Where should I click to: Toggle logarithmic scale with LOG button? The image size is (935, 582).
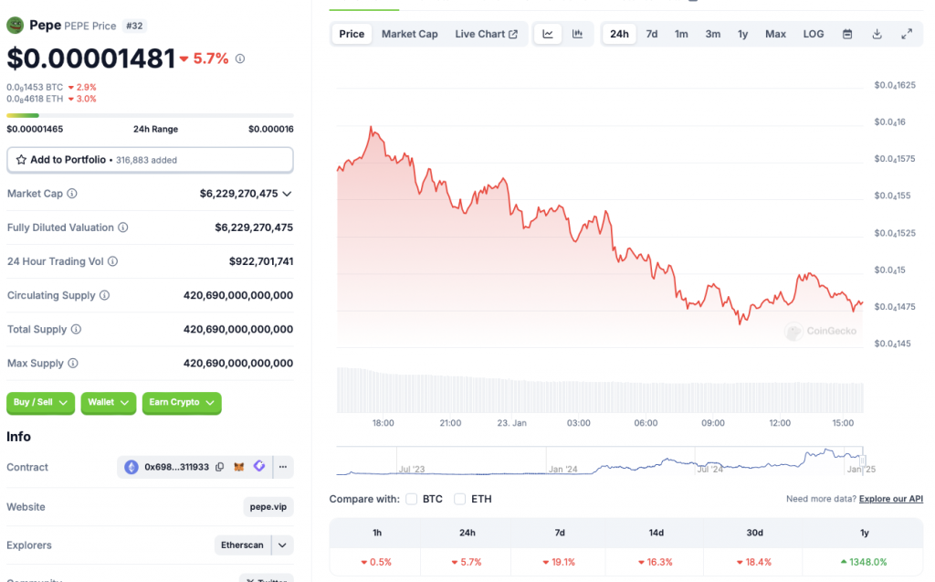(813, 33)
